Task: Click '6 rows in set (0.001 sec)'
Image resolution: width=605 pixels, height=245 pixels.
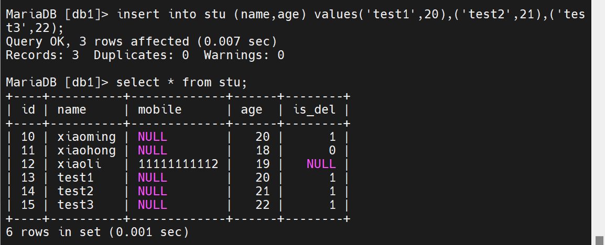Action: tap(98, 232)
